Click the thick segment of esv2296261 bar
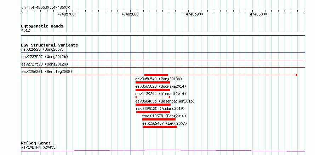Image resolution: width=315 pixels, height=155 pixels. tap(156, 75)
